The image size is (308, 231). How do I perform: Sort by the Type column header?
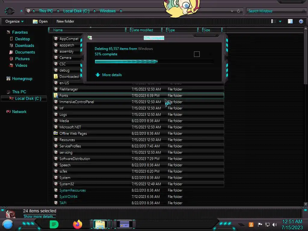[x=182, y=30]
